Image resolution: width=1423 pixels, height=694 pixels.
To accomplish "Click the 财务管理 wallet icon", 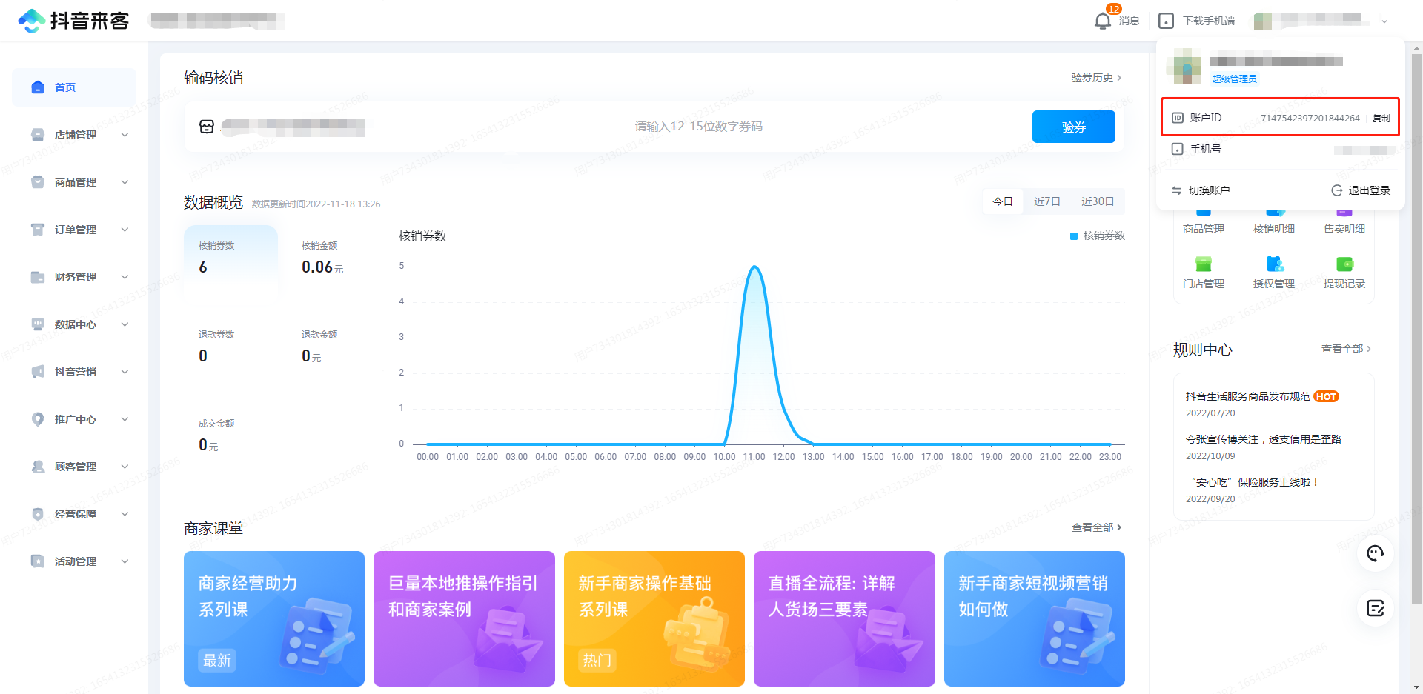I will pyautogui.click(x=38, y=277).
